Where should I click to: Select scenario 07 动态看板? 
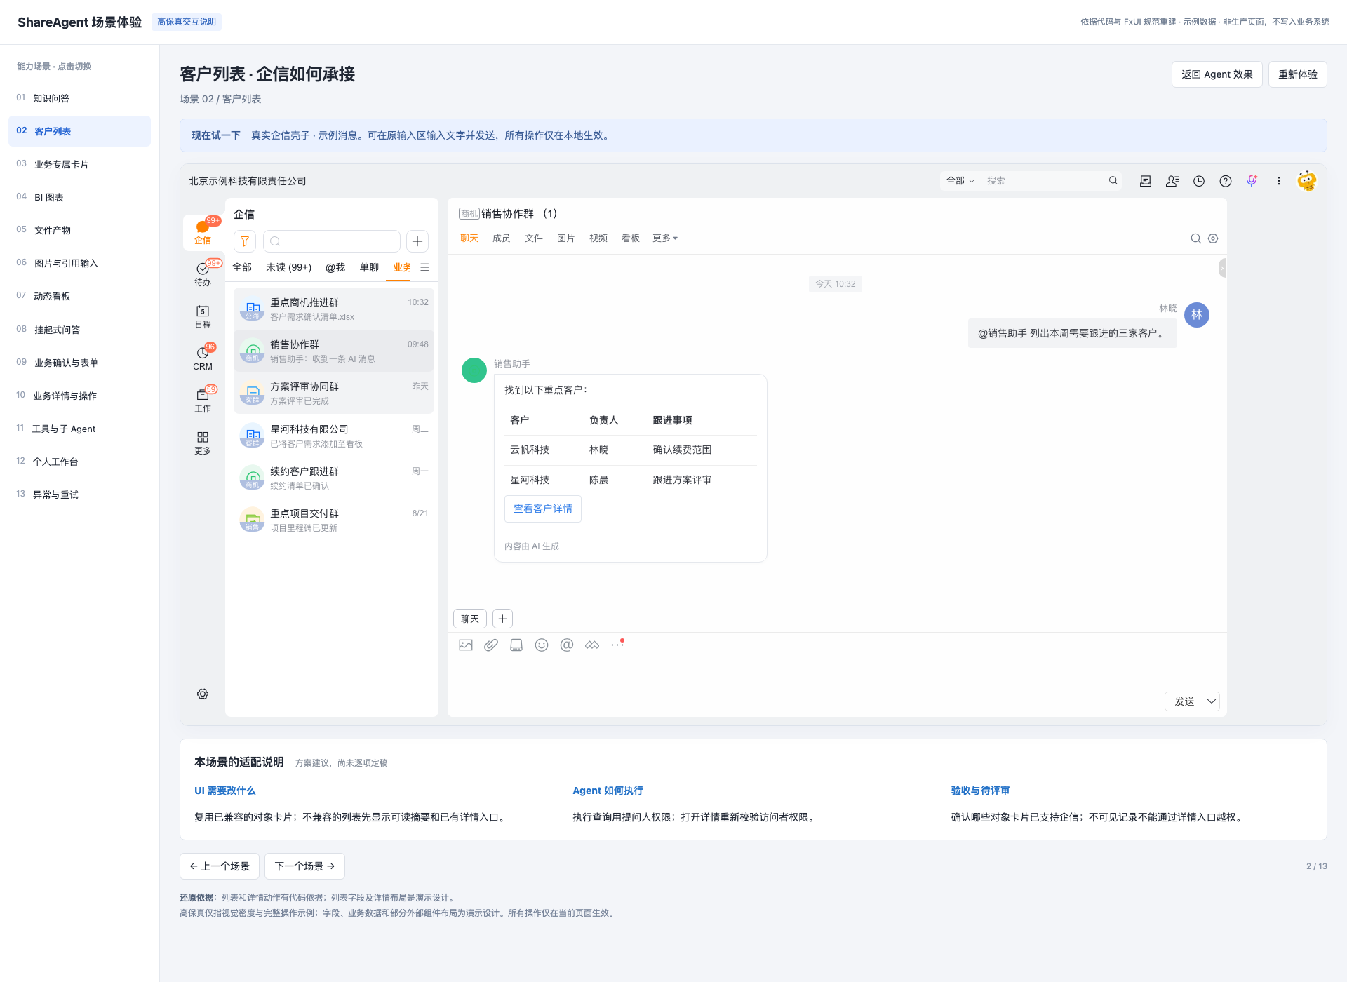pyautogui.click(x=79, y=296)
